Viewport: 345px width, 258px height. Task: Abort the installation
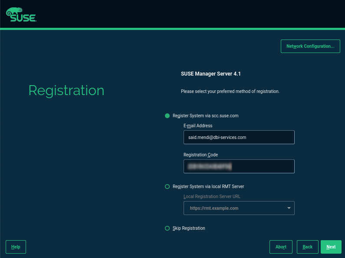pos(281,247)
